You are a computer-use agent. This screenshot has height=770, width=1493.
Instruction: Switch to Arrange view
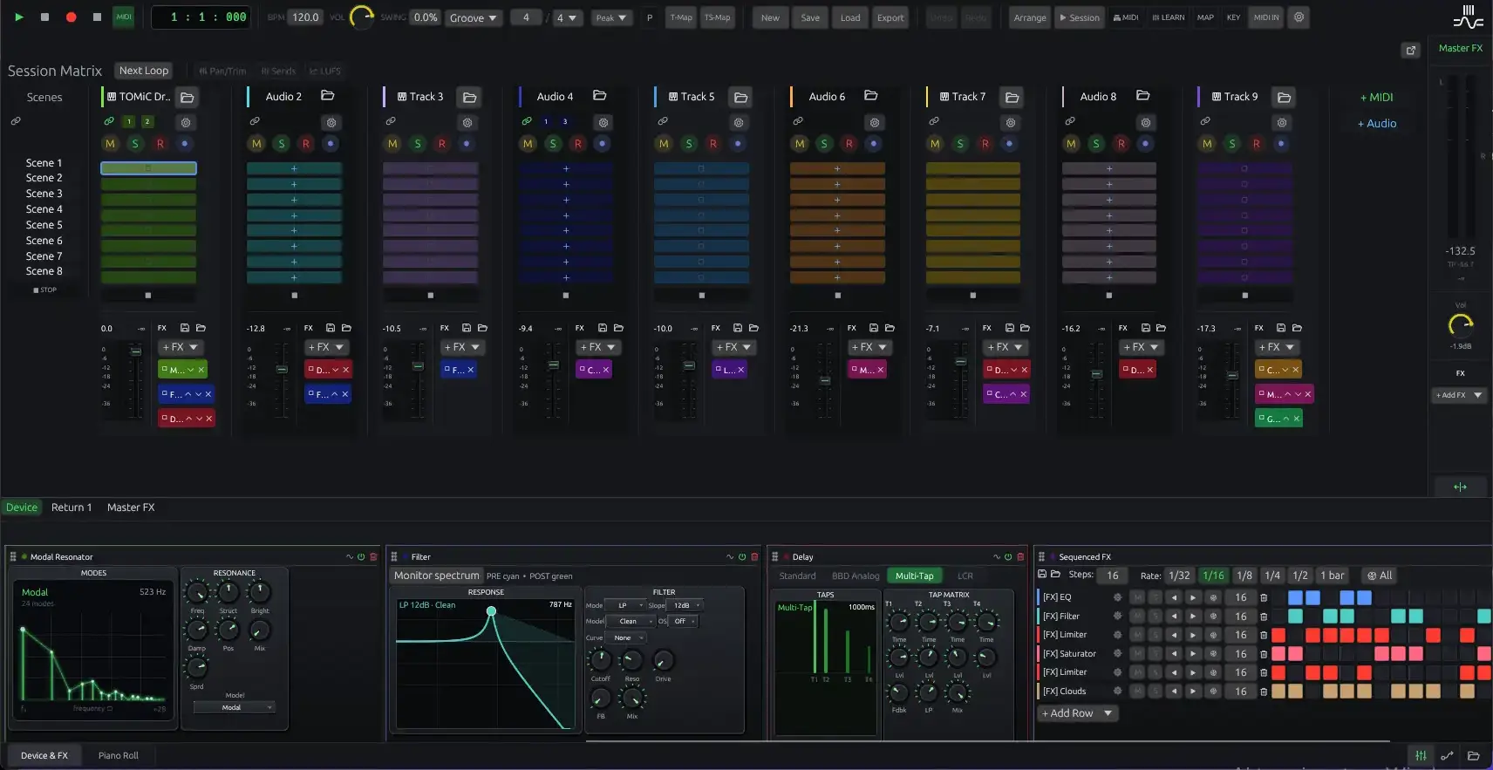1030,17
